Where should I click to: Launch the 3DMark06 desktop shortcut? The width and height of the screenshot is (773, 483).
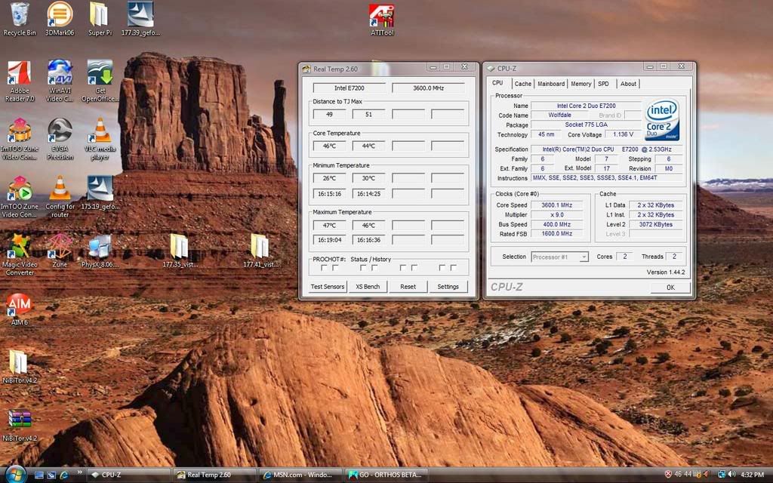[x=60, y=19]
